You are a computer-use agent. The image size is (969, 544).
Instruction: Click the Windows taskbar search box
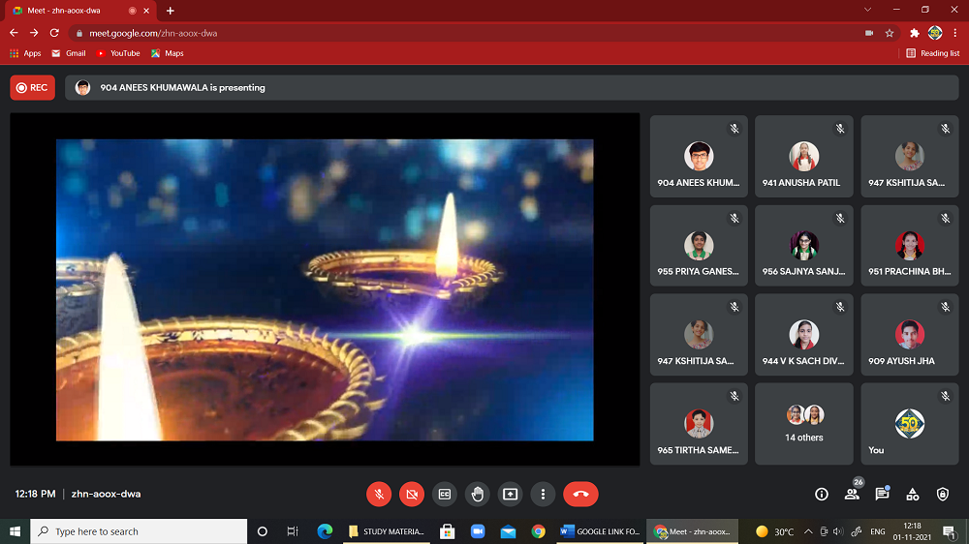(x=139, y=531)
